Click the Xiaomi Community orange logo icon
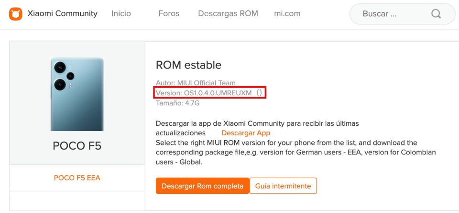459x213 pixels. (x=15, y=14)
